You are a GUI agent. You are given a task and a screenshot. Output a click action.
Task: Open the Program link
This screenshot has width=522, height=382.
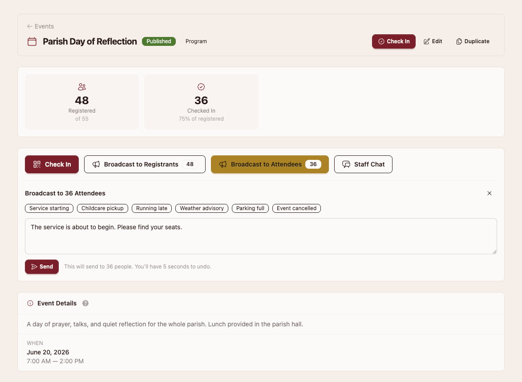click(x=196, y=41)
